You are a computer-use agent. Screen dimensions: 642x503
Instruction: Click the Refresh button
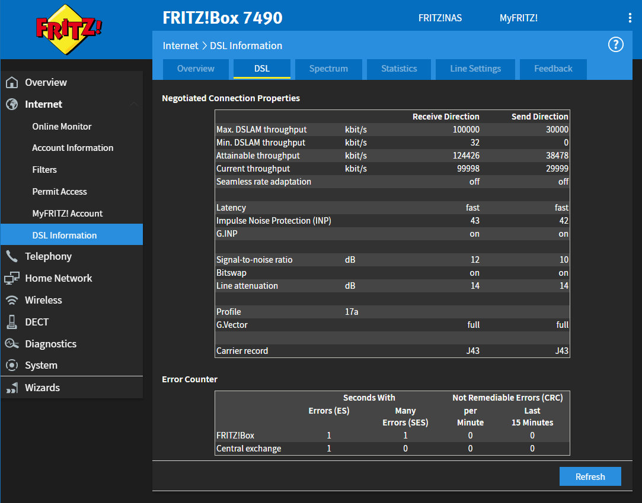(x=590, y=476)
